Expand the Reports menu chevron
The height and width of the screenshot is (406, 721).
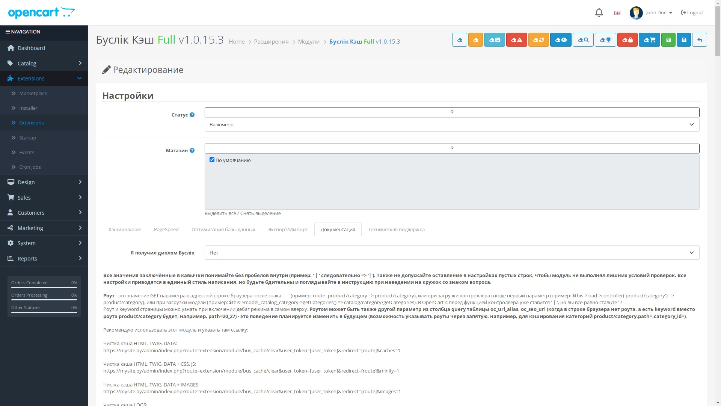pyautogui.click(x=80, y=258)
